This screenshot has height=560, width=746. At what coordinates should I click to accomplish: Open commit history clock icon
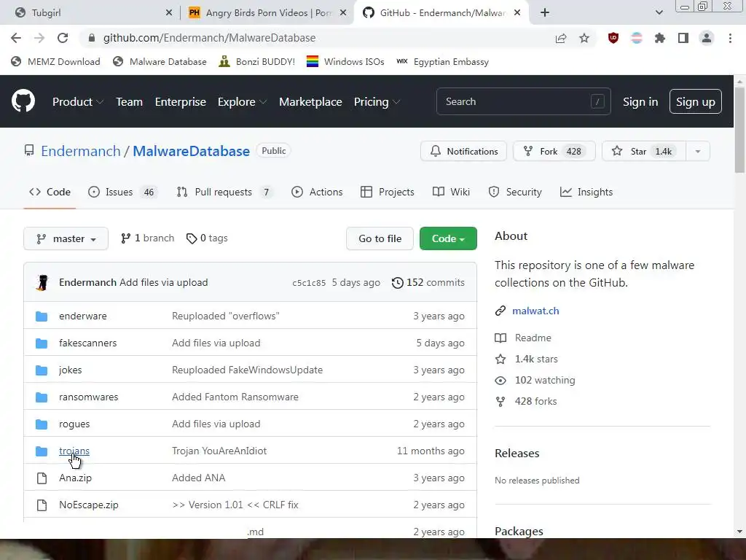(397, 283)
